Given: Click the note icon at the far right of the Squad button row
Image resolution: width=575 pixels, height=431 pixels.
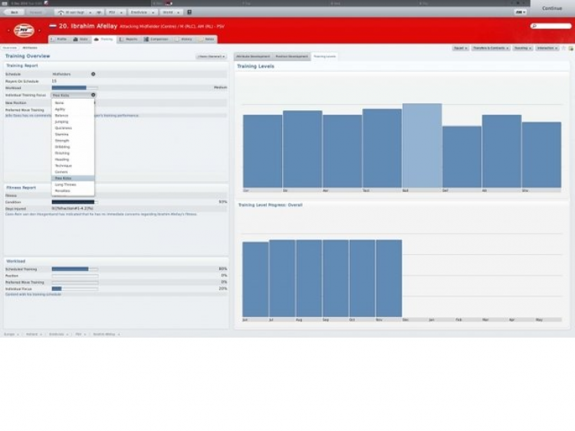Looking at the screenshot, I should [570, 48].
